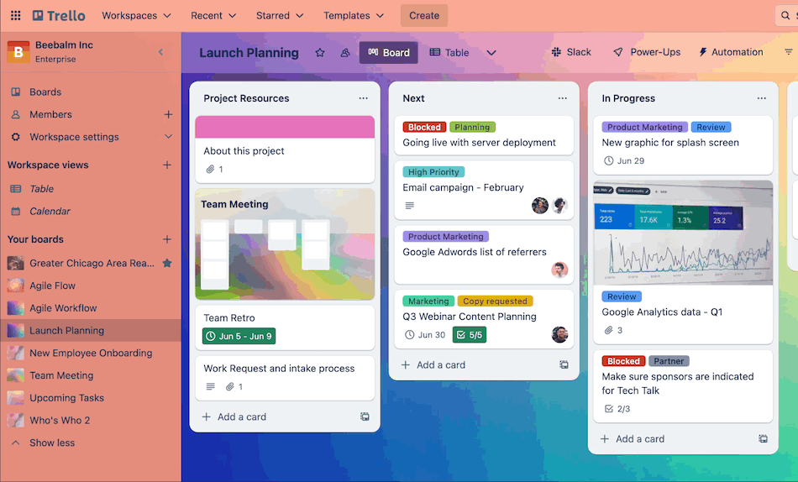Click first member avatar on Email campaign card

[x=540, y=205]
